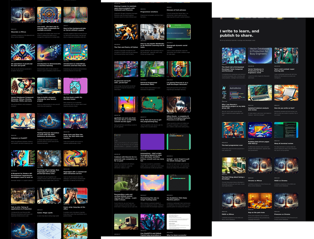This screenshot has height=239, width=314.
Task: Open 'Updated Codeium analysis and review' post
Action: [x=259, y=108]
